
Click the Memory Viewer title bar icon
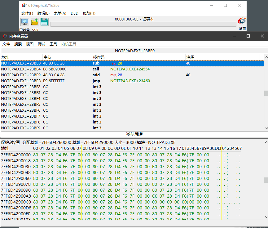coord(5,36)
